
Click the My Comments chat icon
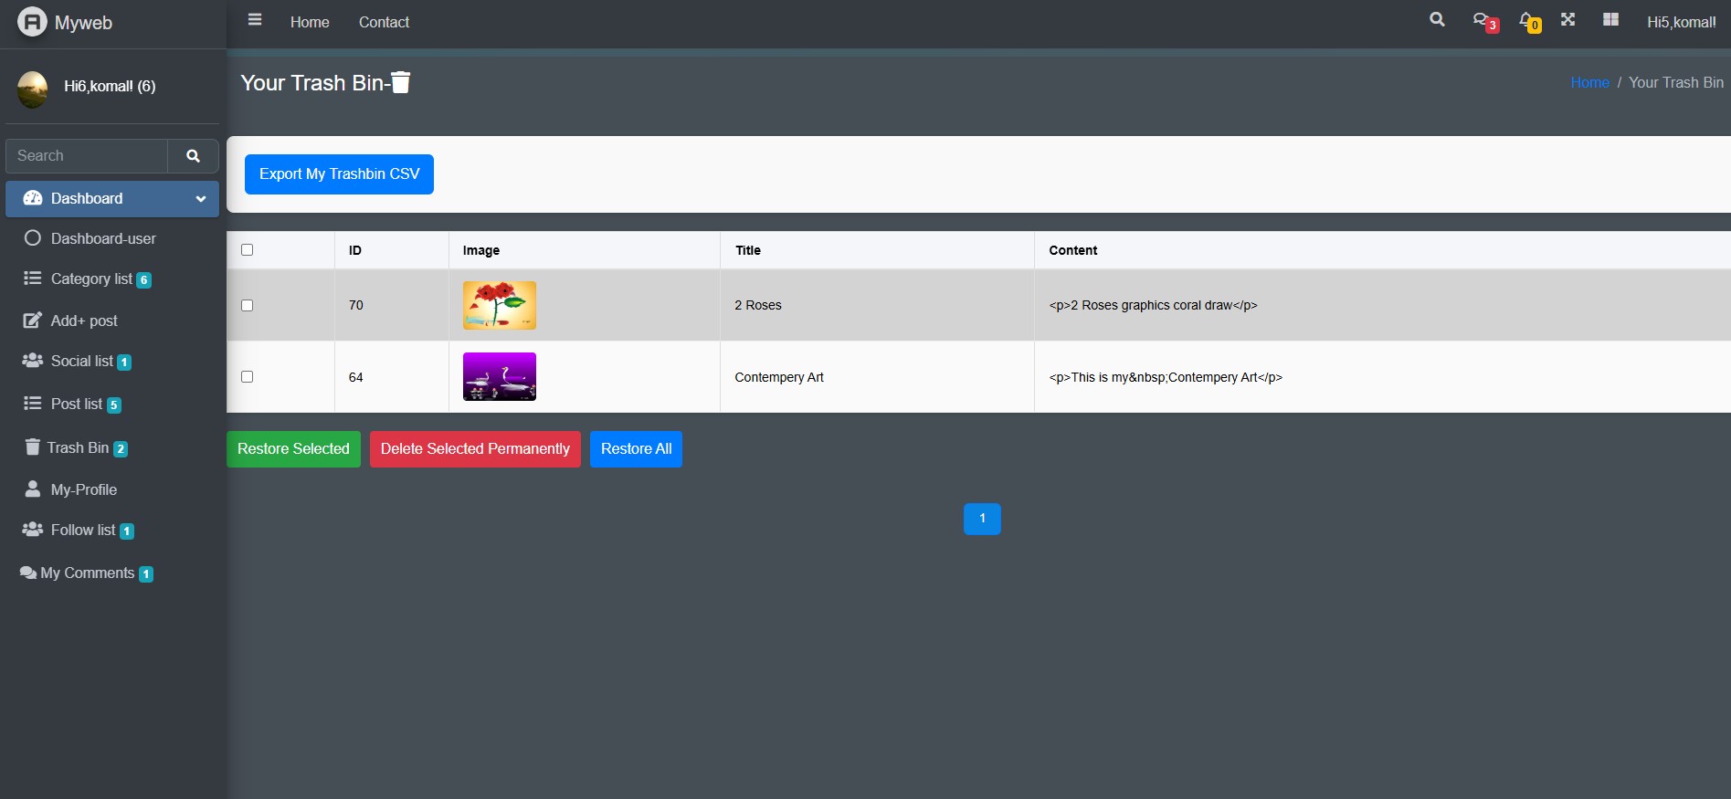(28, 573)
